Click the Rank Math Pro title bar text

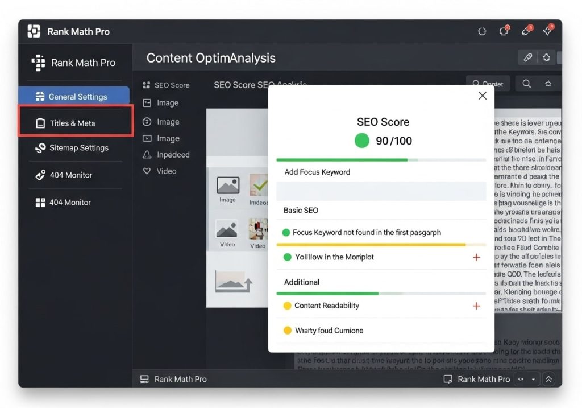pyautogui.click(x=78, y=32)
